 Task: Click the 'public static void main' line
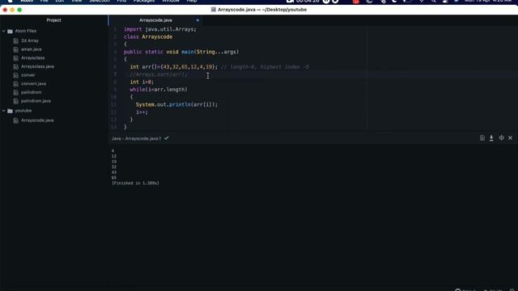tap(181, 52)
